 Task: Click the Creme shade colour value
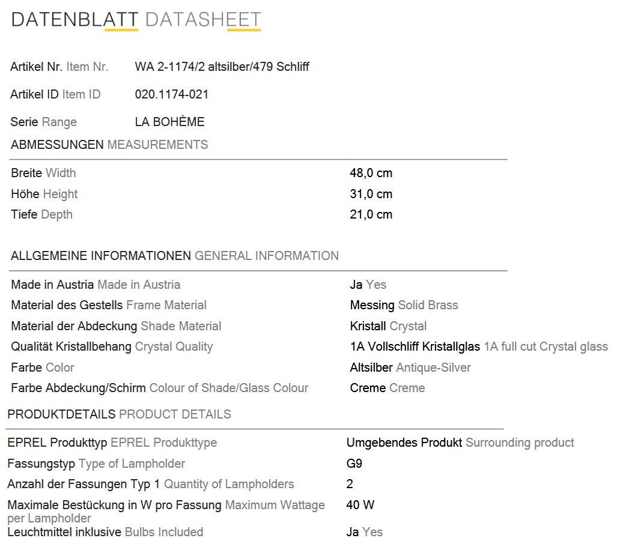(387, 388)
